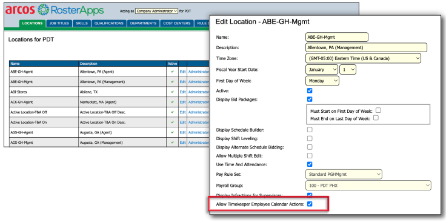Viewport: 446px width, 222px height.
Task: Open the Acting as Company Administrator dropdown
Action: [156, 11]
